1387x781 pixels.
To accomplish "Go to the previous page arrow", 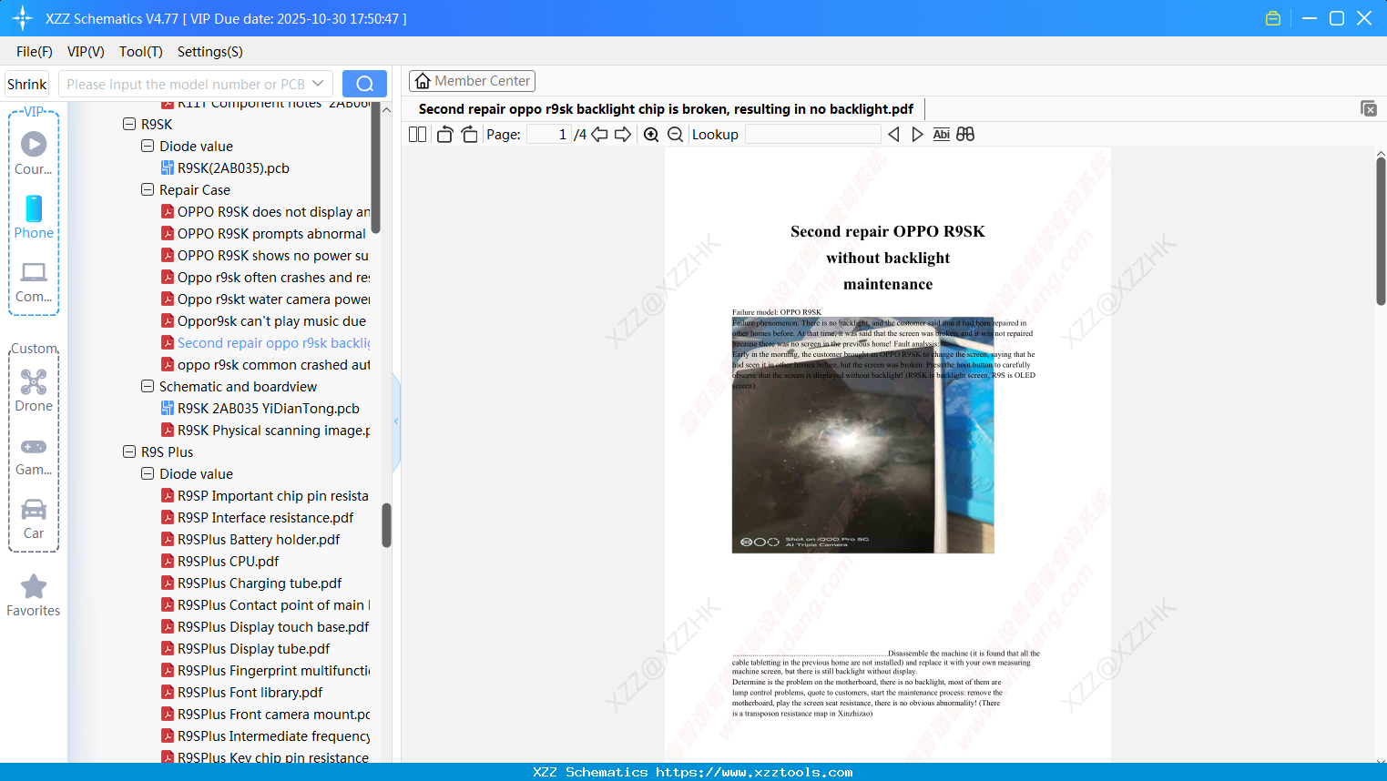I will 599,135.
